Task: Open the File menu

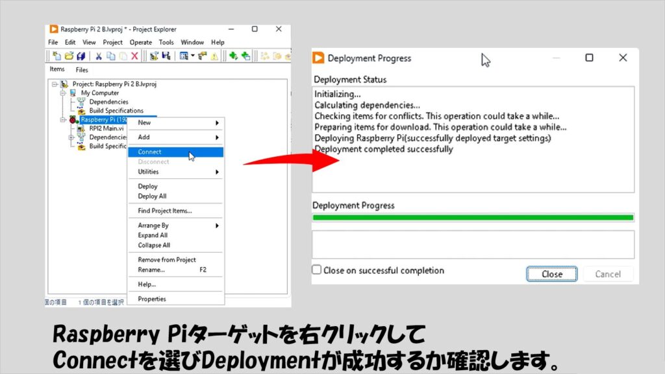Action: [53, 42]
